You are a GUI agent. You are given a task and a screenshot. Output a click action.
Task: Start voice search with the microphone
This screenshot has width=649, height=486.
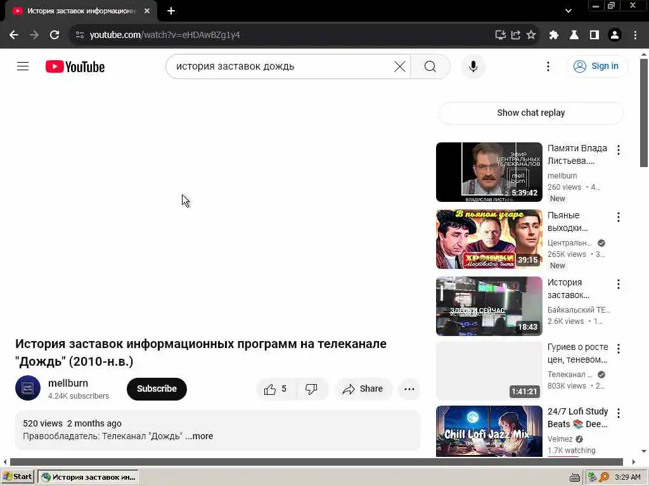(x=473, y=66)
